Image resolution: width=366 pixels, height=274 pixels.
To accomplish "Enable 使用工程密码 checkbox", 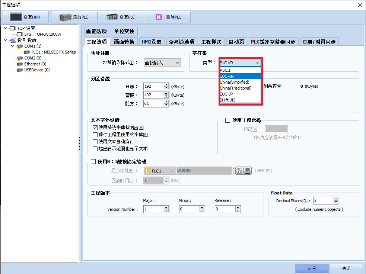I will coord(228,120).
